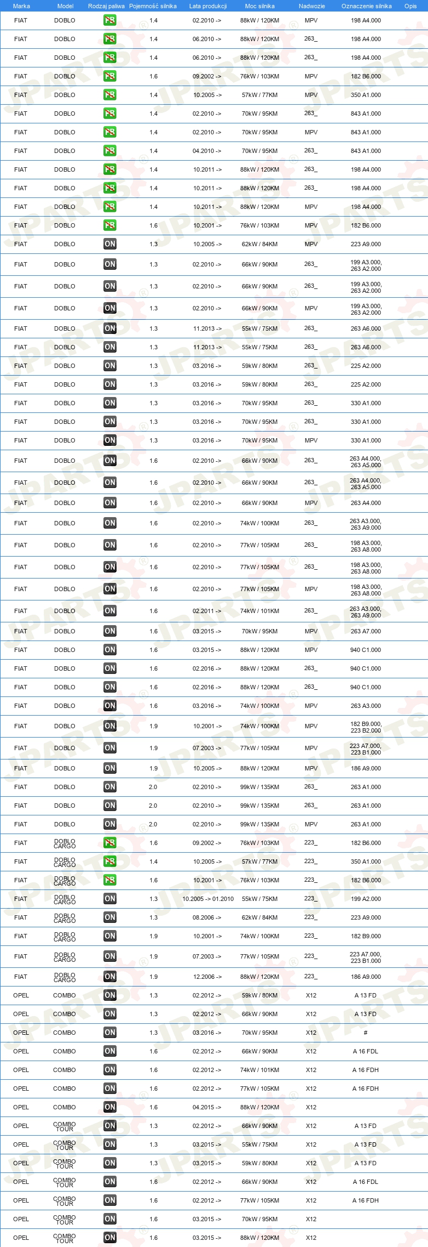The image size is (428, 1247).
Task: Select the '#' engine code cell
Action: (366, 1033)
